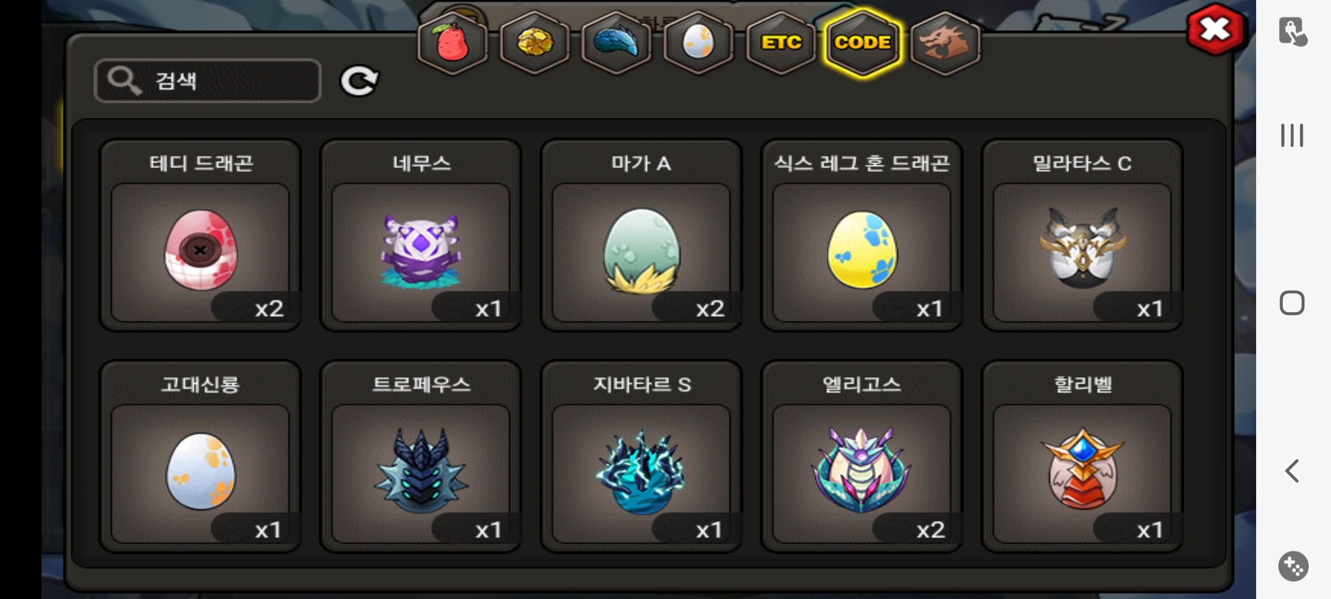Focus the 검색 search field
The height and width of the screenshot is (599, 1331).
tap(208, 81)
